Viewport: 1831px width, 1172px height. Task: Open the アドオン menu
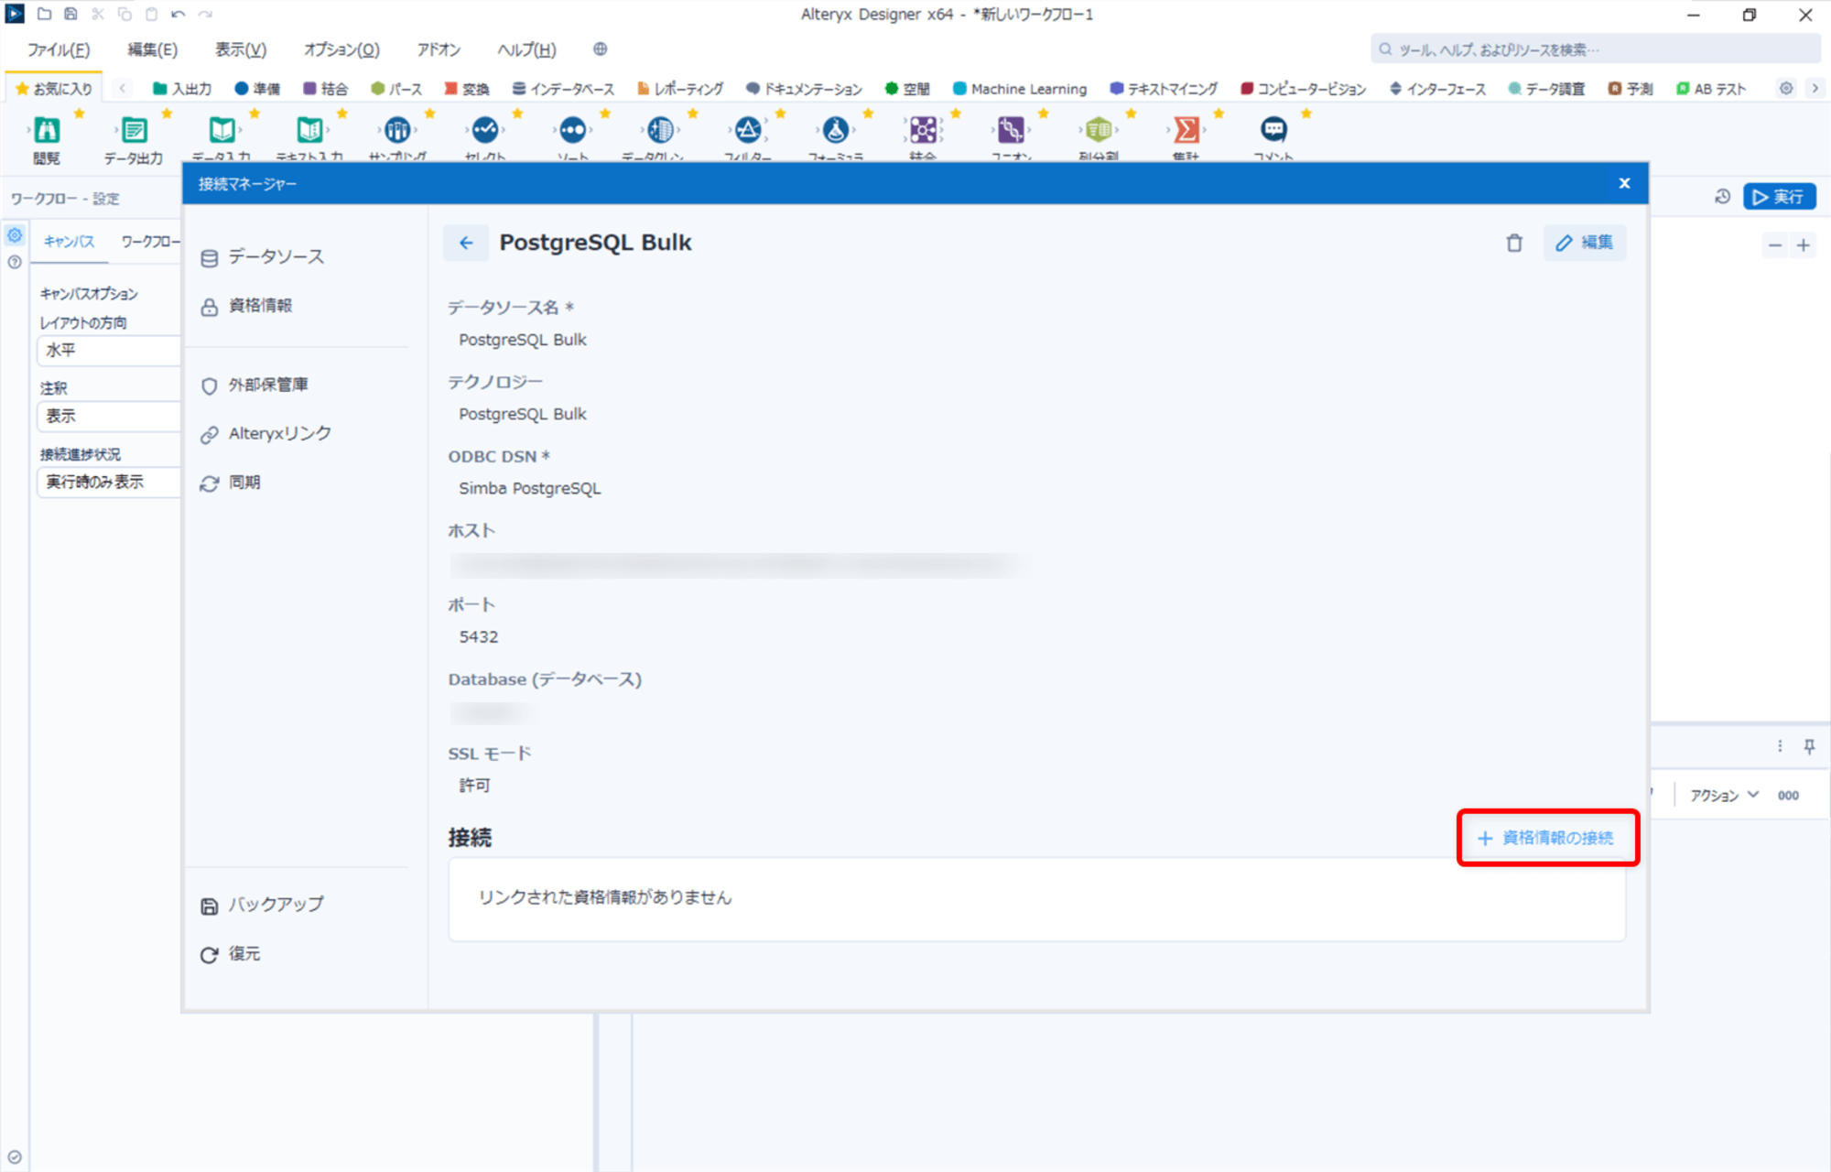(439, 49)
